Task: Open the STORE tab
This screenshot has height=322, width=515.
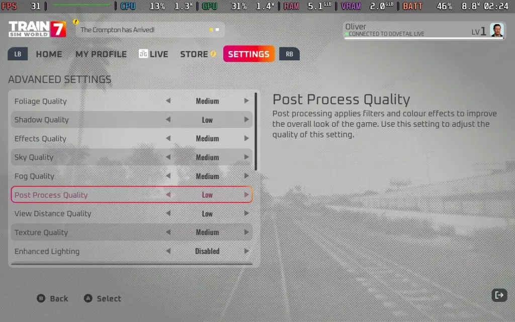Action: 194,54
